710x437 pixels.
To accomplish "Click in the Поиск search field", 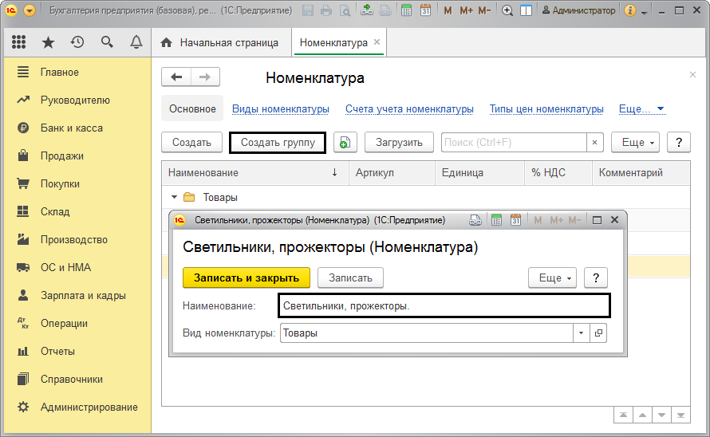I will 514,143.
